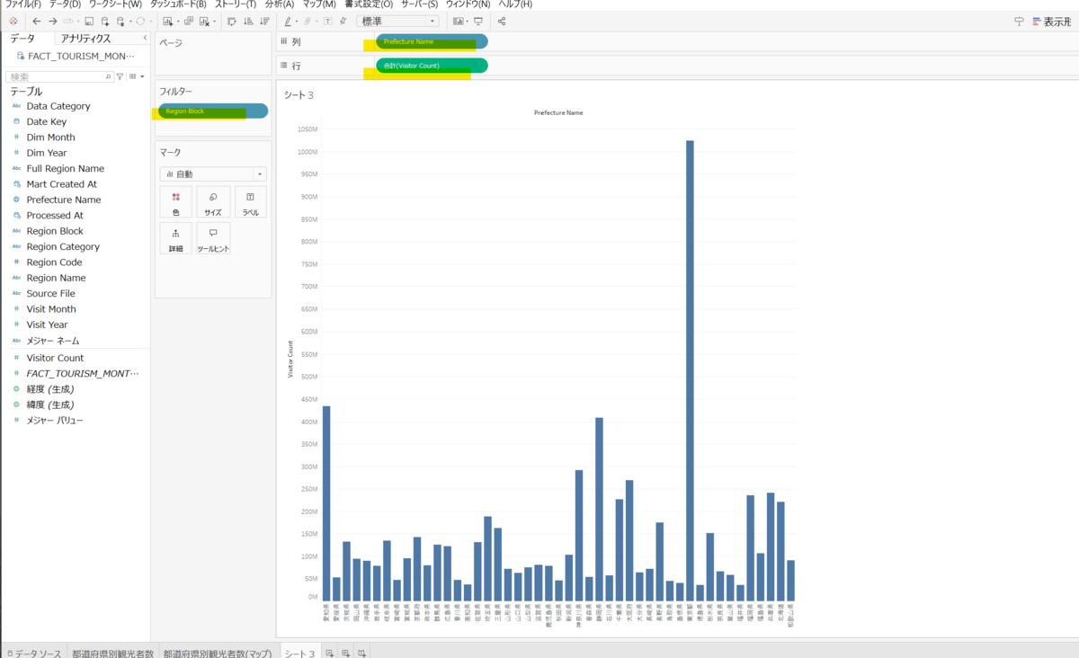This screenshot has height=658, width=1079.
Task: Select the Visitor Count measure
Action: (54, 358)
